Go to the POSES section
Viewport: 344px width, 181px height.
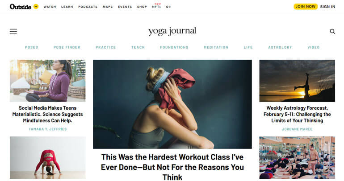32,47
